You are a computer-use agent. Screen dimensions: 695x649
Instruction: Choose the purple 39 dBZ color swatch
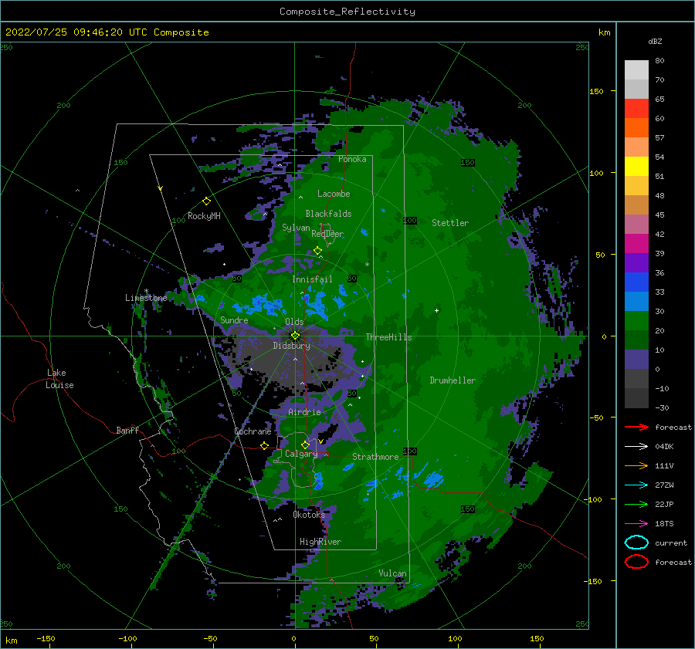click(x=636, y=262)
